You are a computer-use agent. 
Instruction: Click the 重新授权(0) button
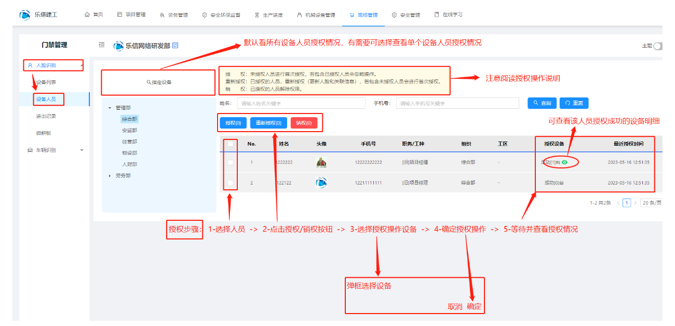pos(268,123)
